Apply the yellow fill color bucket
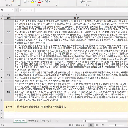 32,1
